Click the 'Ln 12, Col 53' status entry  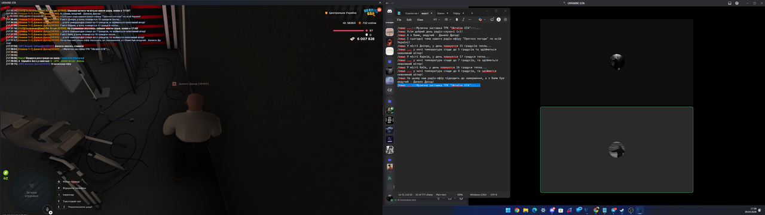tap(406, 194)
